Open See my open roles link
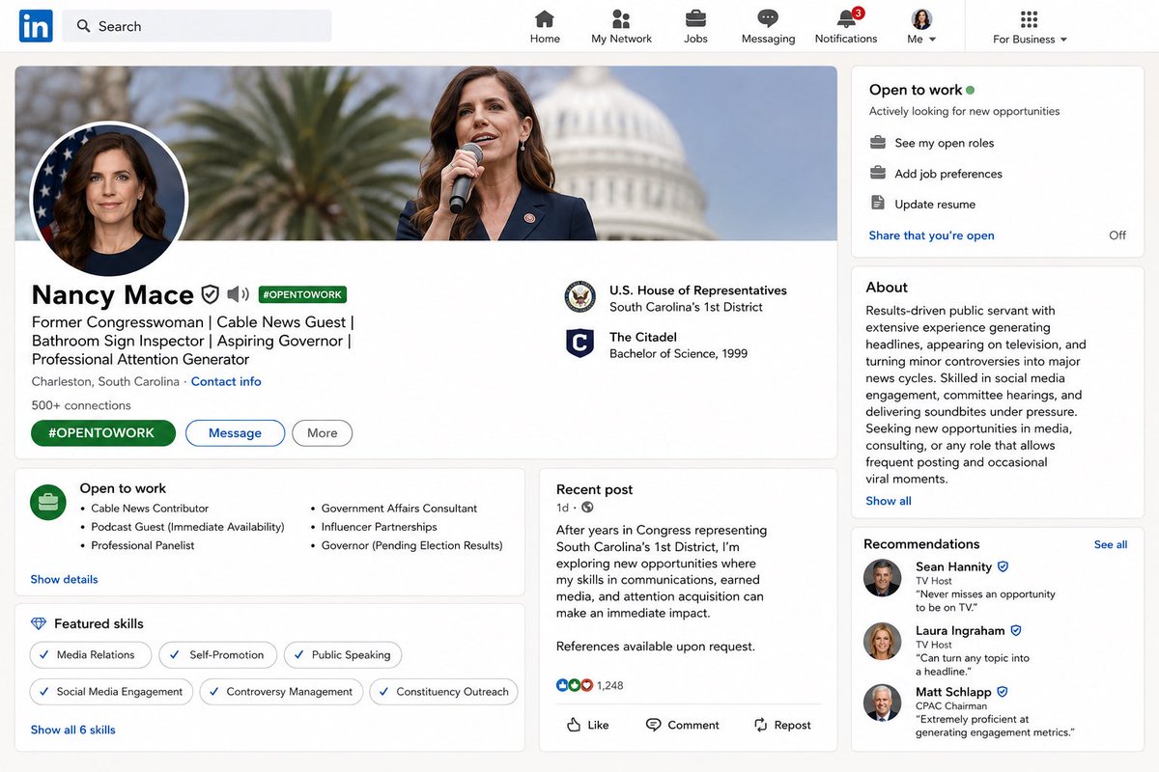Image resolution: width=1159 pixels, height=772 pixels. 944,143
